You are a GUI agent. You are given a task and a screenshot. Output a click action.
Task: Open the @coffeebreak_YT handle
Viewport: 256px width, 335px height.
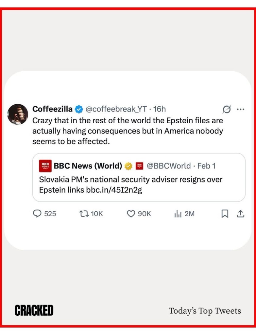116,109
